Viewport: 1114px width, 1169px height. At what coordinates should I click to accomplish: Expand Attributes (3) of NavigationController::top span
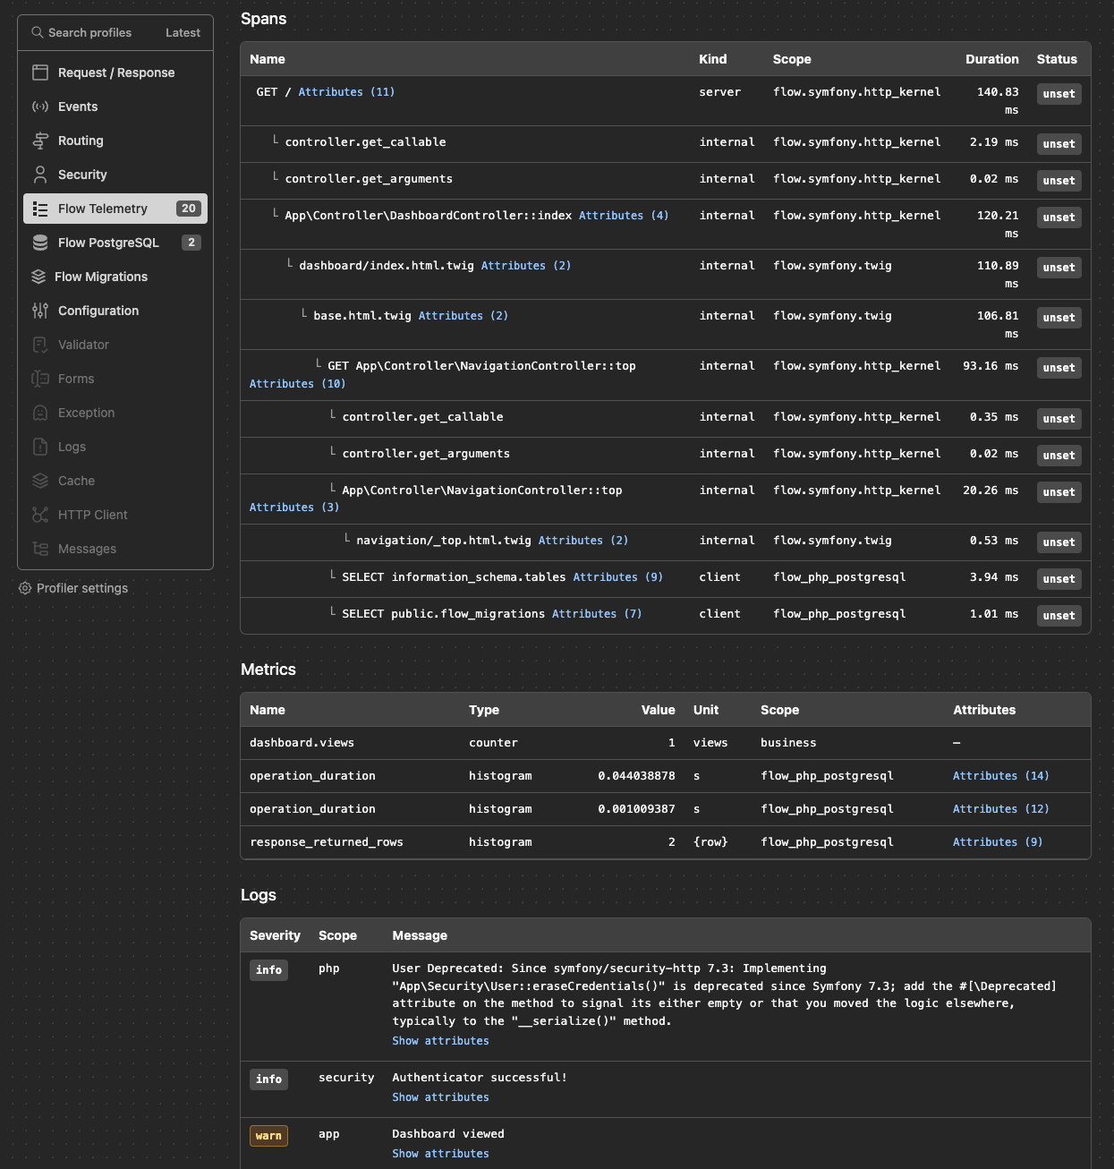point(294,508)
